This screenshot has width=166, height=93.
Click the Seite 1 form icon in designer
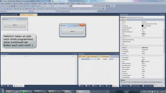click(x=4, y=19)
